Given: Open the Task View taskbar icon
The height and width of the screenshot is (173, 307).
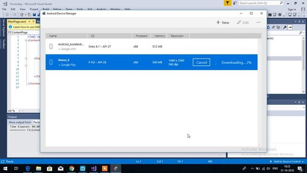Looking at the screenshot, I should [16, 169].
